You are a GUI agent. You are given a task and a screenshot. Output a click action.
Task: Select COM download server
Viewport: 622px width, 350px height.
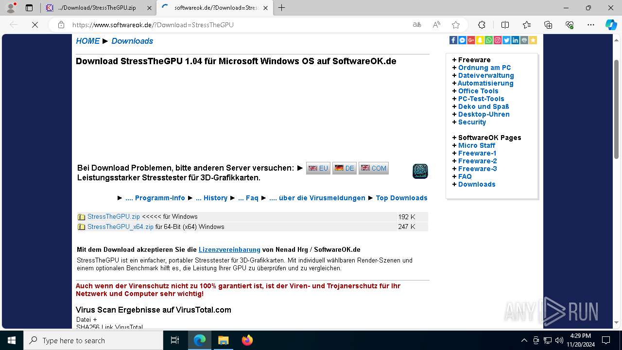(x=374, y=168)
